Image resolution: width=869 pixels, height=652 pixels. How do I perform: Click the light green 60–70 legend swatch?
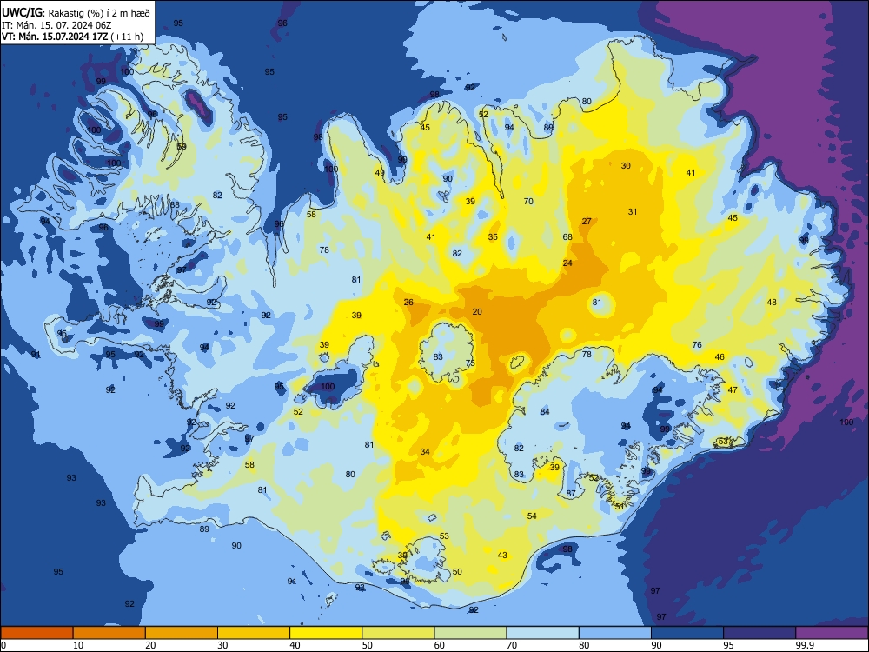(470, 633)
